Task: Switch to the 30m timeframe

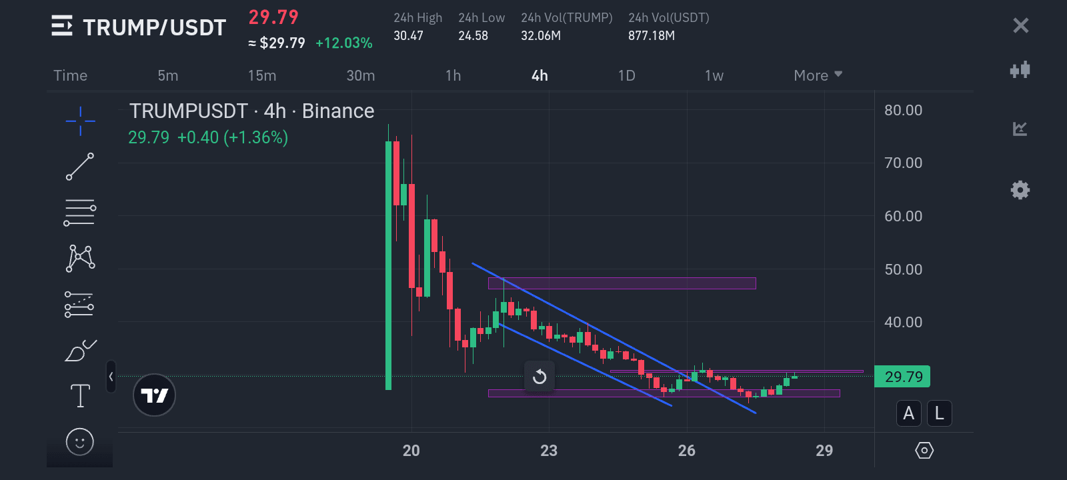Action: (361, 76)
